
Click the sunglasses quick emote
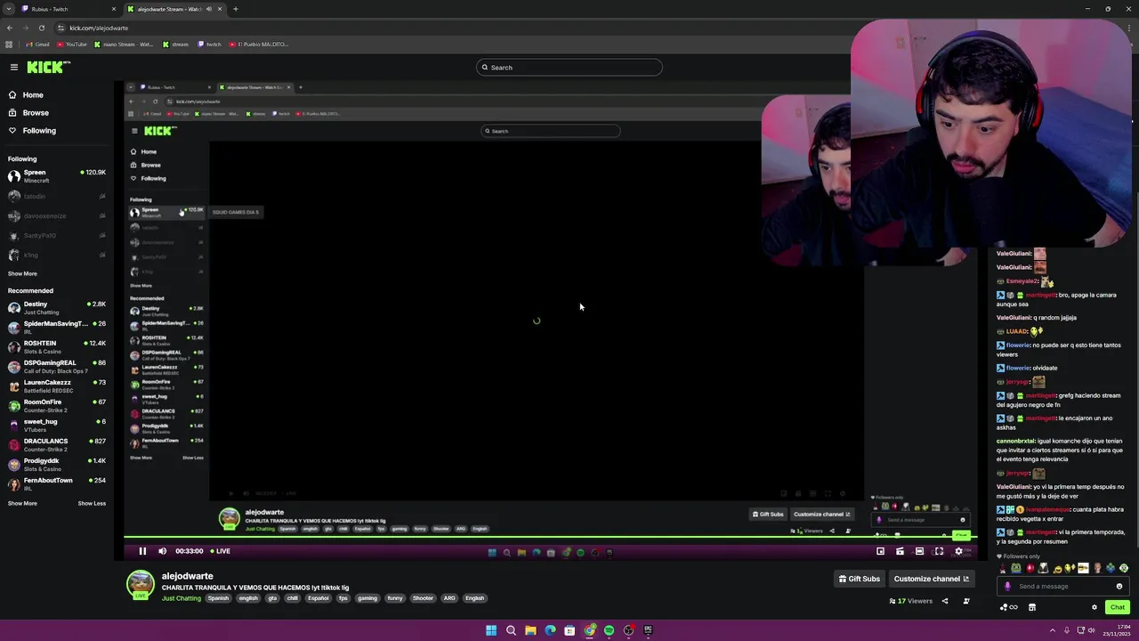tap(1083, 568)
